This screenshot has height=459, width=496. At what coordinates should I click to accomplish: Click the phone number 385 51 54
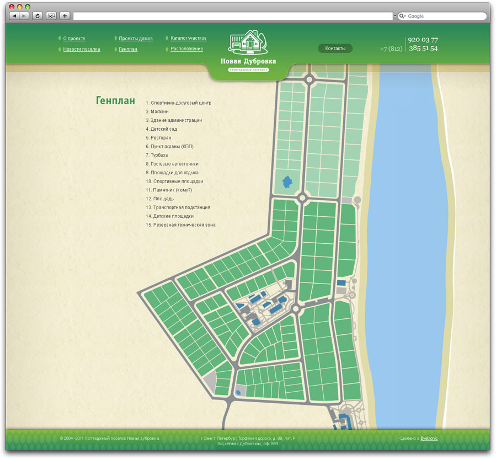(x=423, y=49)
